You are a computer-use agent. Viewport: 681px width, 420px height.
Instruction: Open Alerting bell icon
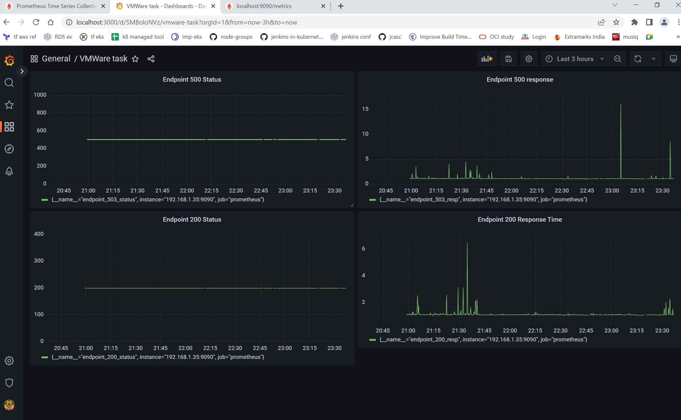(x=9, y=171)
